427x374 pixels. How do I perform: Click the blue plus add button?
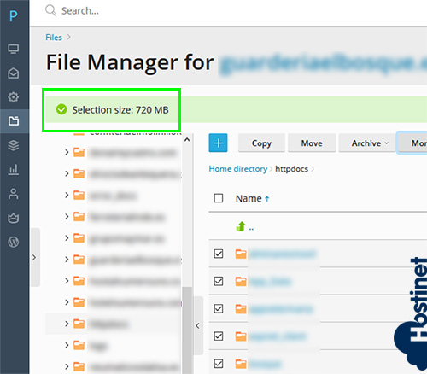click(x=218, y=143)
